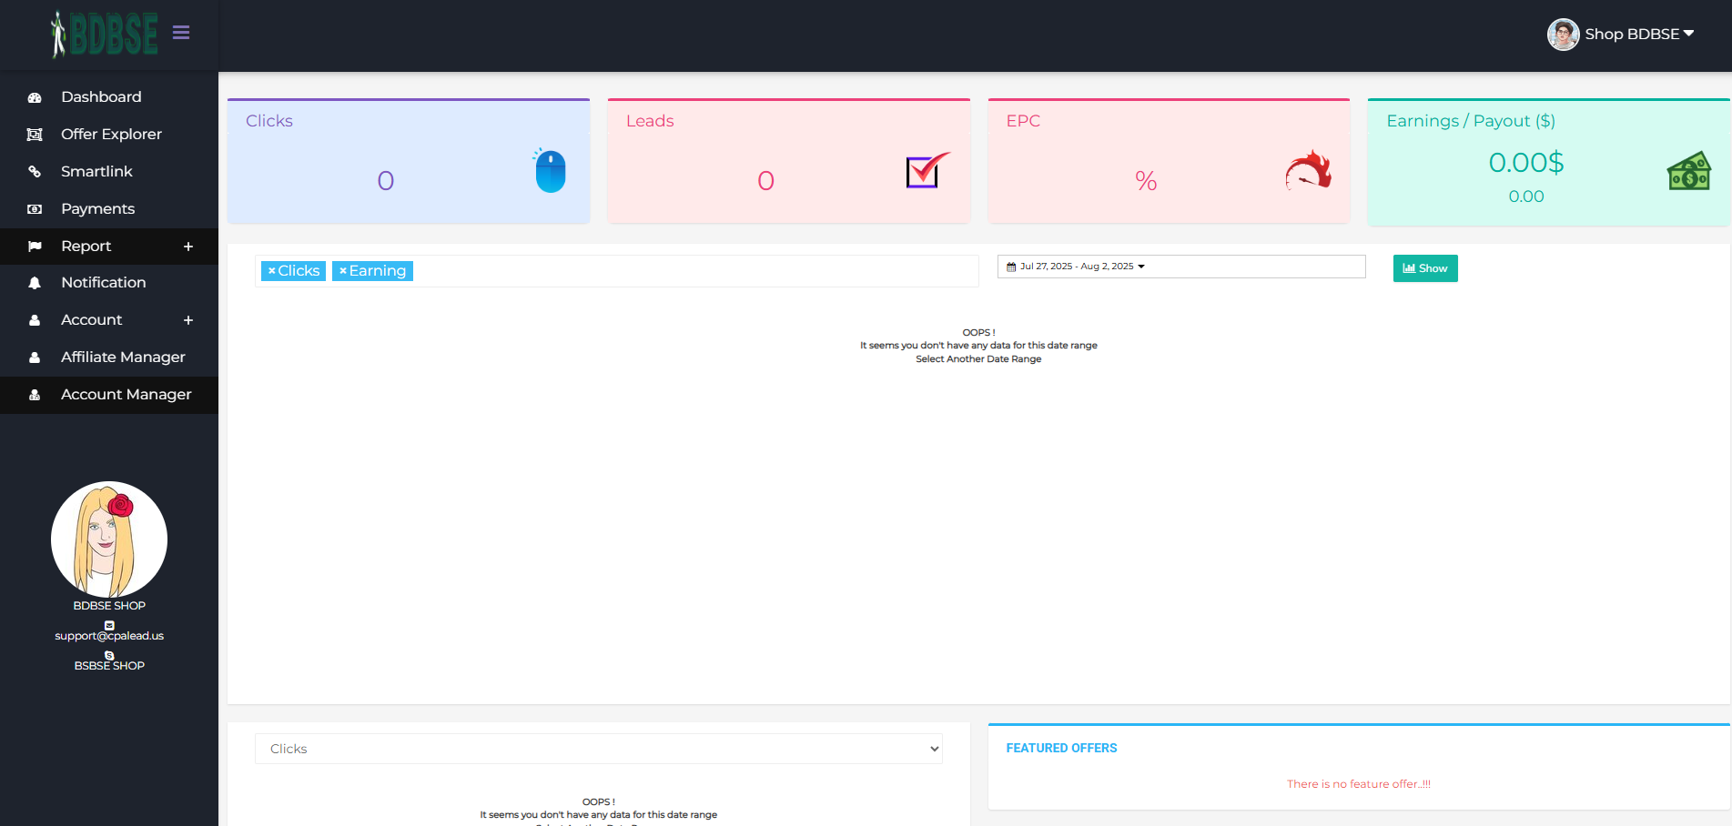Click the Skype icon above BSBSE SHOP
The height and width of the screenshot is (826, 1732).
coord(109,655)
